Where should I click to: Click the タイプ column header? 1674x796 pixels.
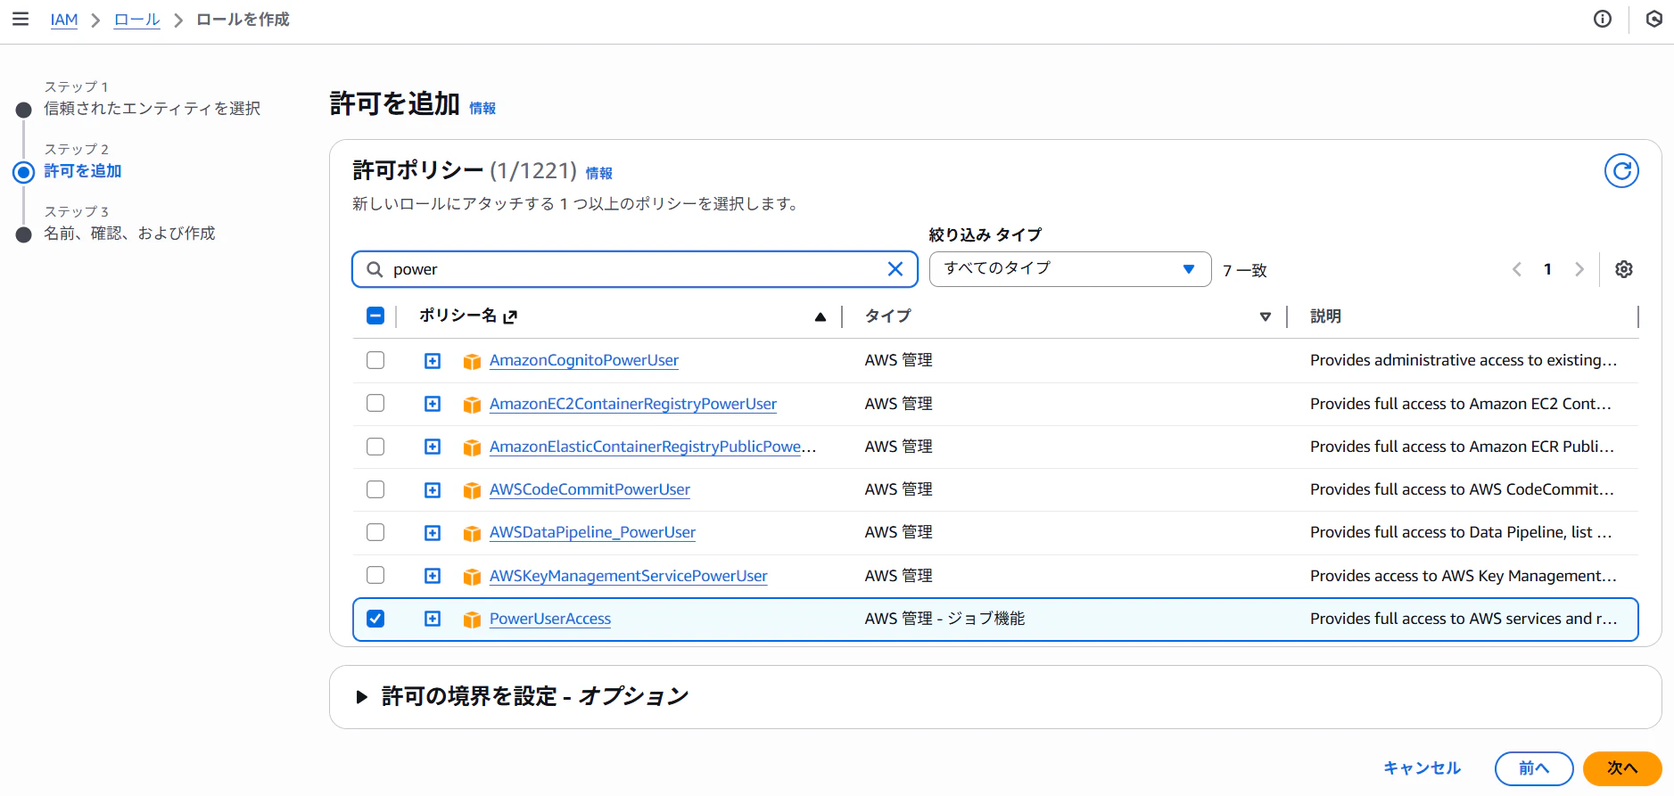[x=888, y=316]
